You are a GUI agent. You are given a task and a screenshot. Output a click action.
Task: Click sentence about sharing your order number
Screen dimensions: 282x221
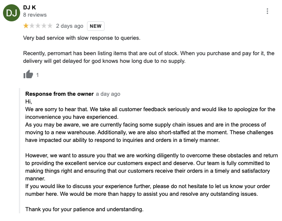147,190
